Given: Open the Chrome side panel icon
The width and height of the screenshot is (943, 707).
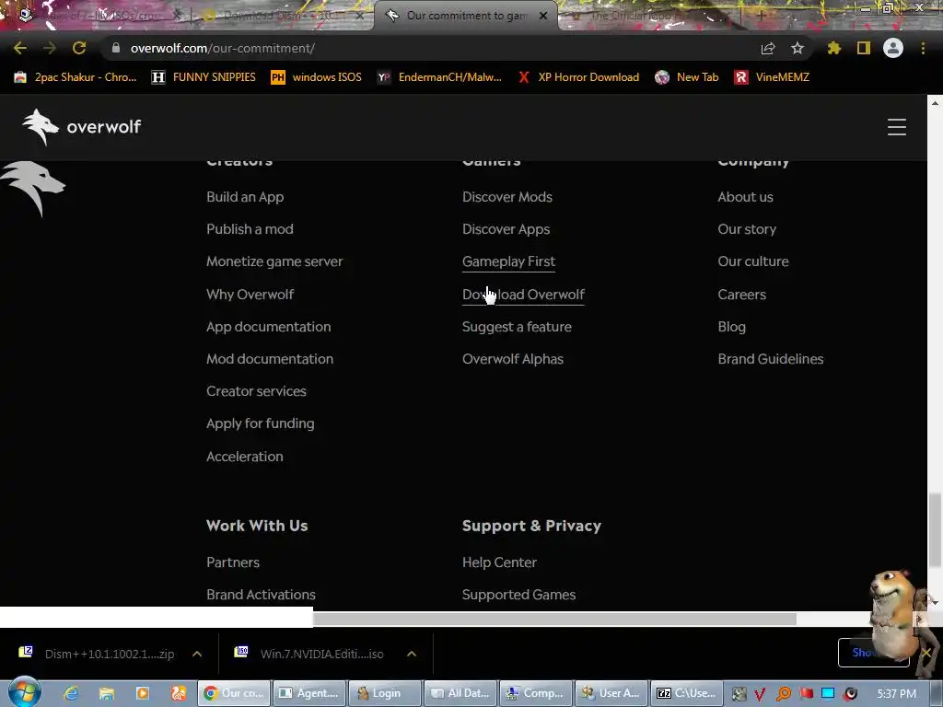Looking at the screenshot, I should click(864, 48).
